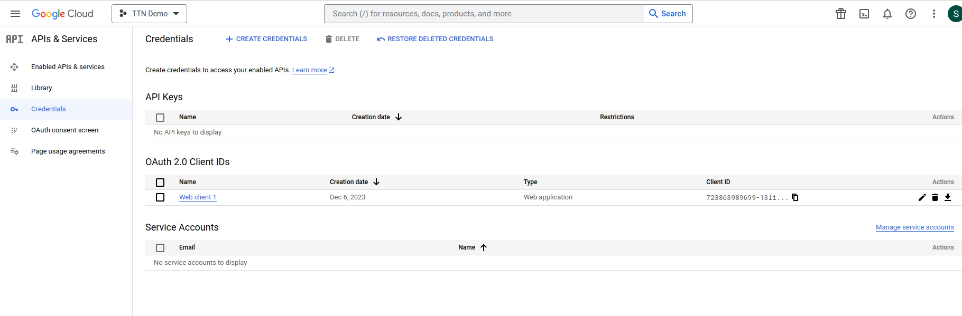Click the Library sidebar icon
Viewport: 962px width, 316px height.
14,88
